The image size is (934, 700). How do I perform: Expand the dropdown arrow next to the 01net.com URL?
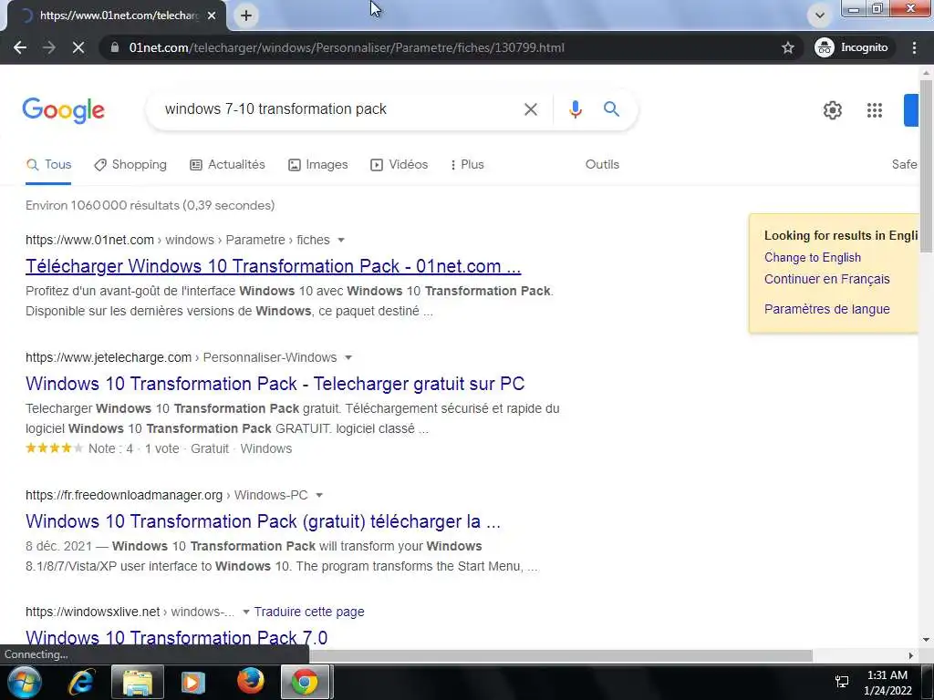coord(341,240)
